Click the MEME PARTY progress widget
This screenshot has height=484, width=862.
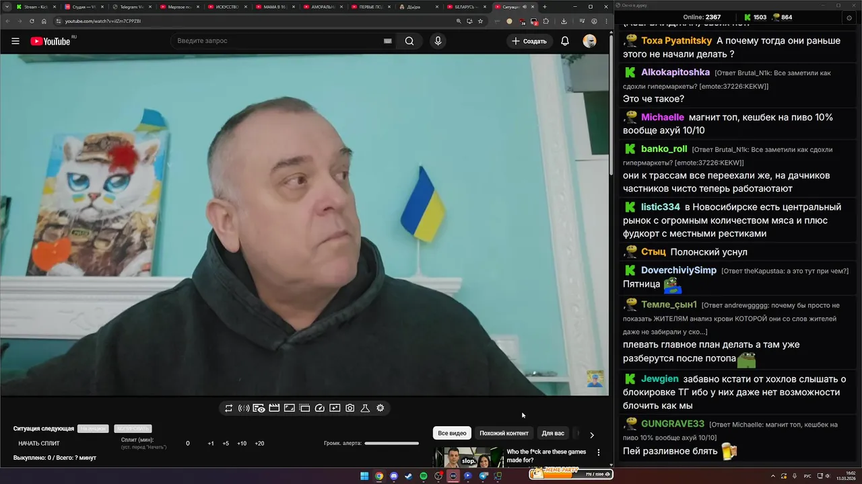click(571, 474)
